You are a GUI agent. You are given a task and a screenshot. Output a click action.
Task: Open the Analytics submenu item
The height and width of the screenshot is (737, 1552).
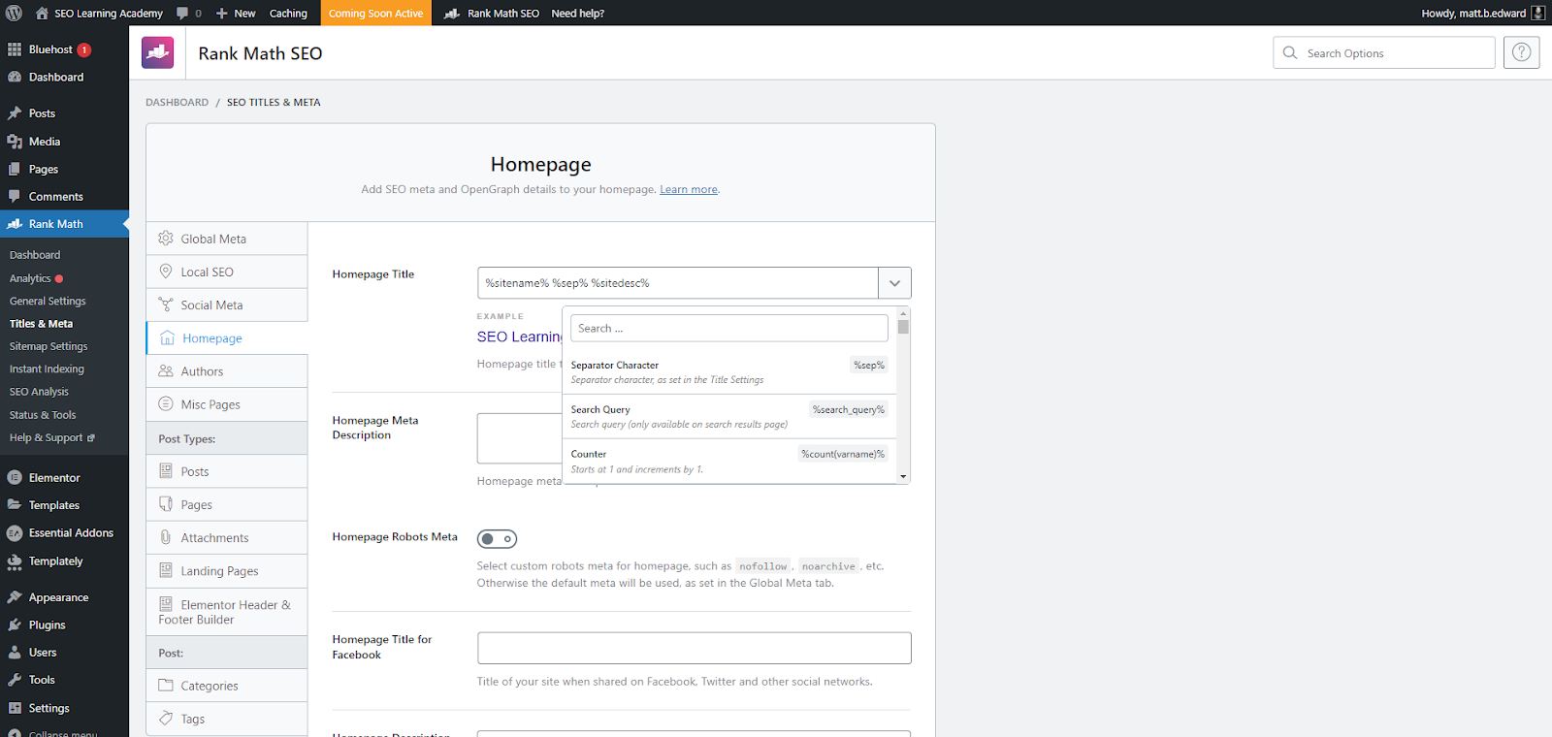click(x=30, y=278)
